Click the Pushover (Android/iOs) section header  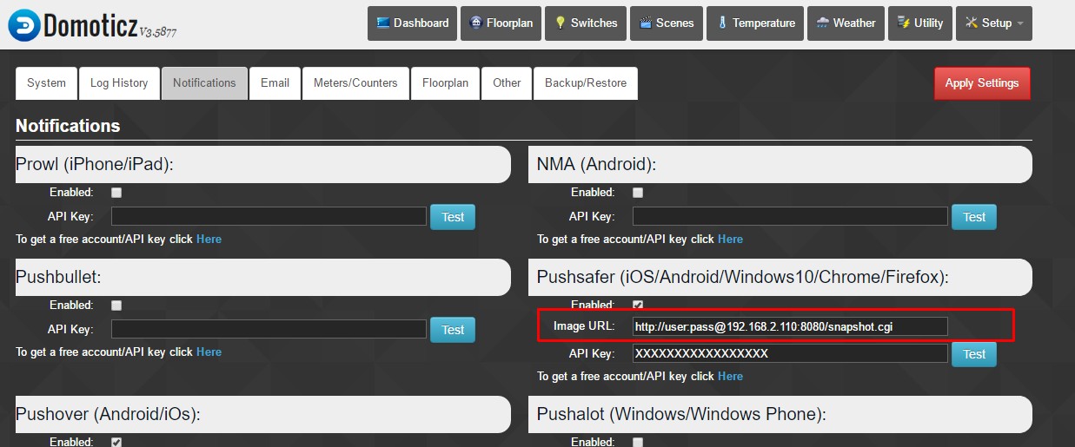tap(263, 414)
